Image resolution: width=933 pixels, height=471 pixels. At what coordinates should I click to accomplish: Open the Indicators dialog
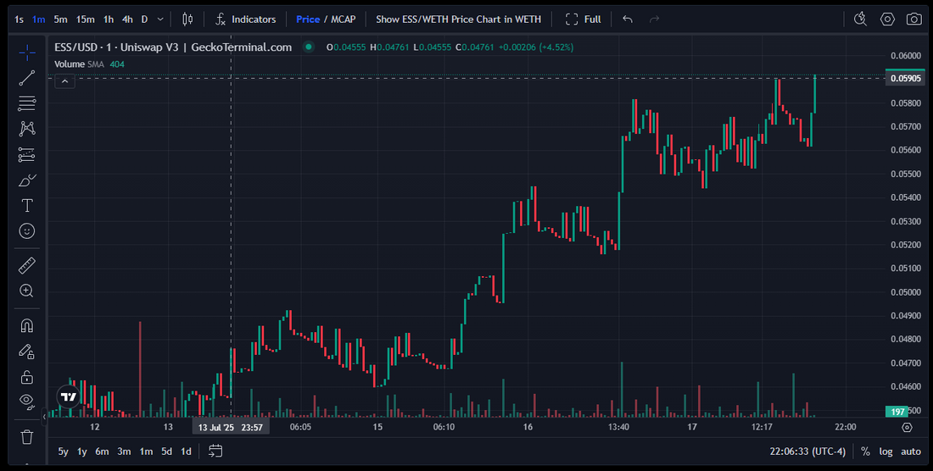245,19
